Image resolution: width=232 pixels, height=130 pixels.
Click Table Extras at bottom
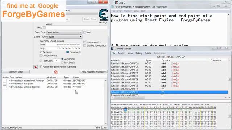pos(101,127)
